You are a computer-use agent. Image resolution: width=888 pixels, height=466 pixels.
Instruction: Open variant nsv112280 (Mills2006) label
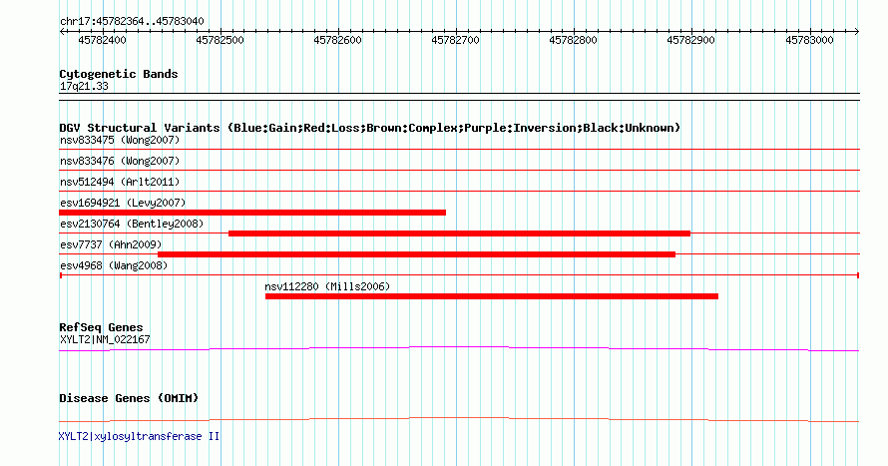tap(327, 286)
